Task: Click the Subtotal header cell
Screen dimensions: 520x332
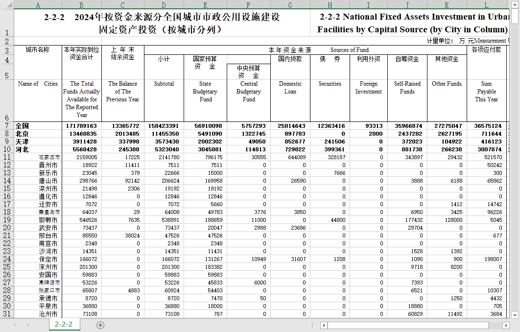Action: coord(164,100)
